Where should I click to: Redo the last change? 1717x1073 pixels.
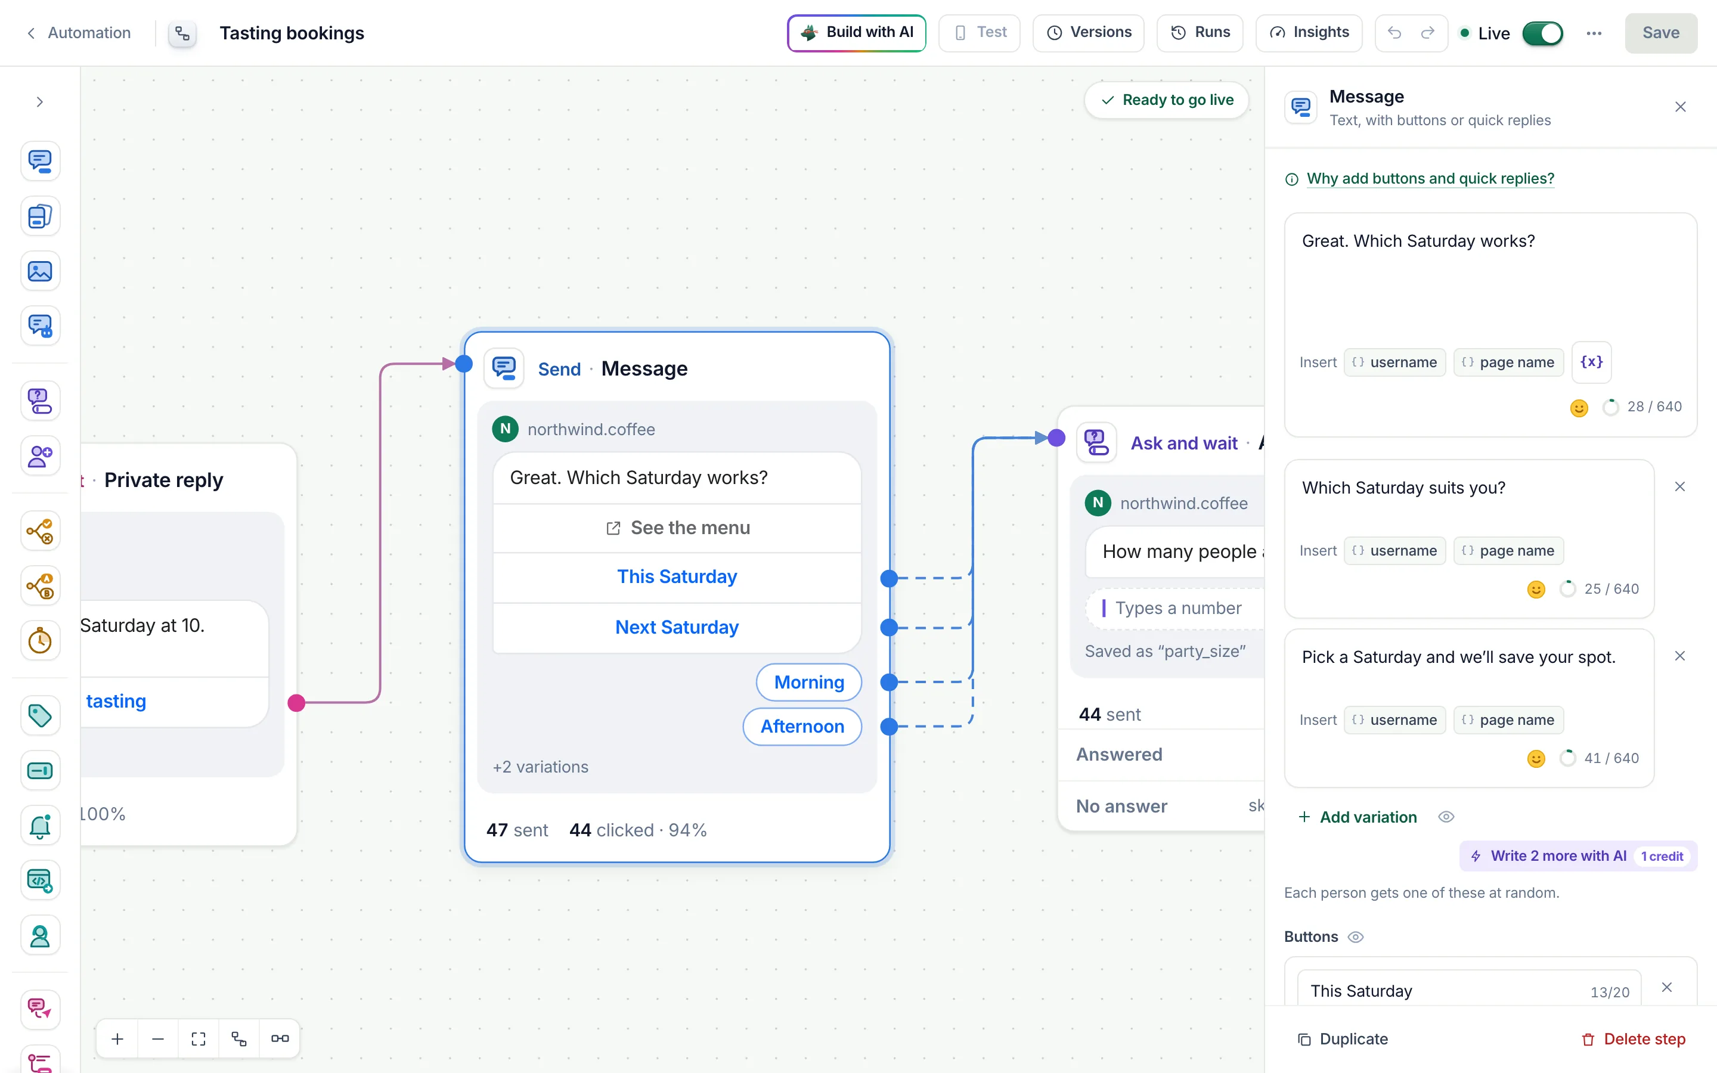point(1427,33)
